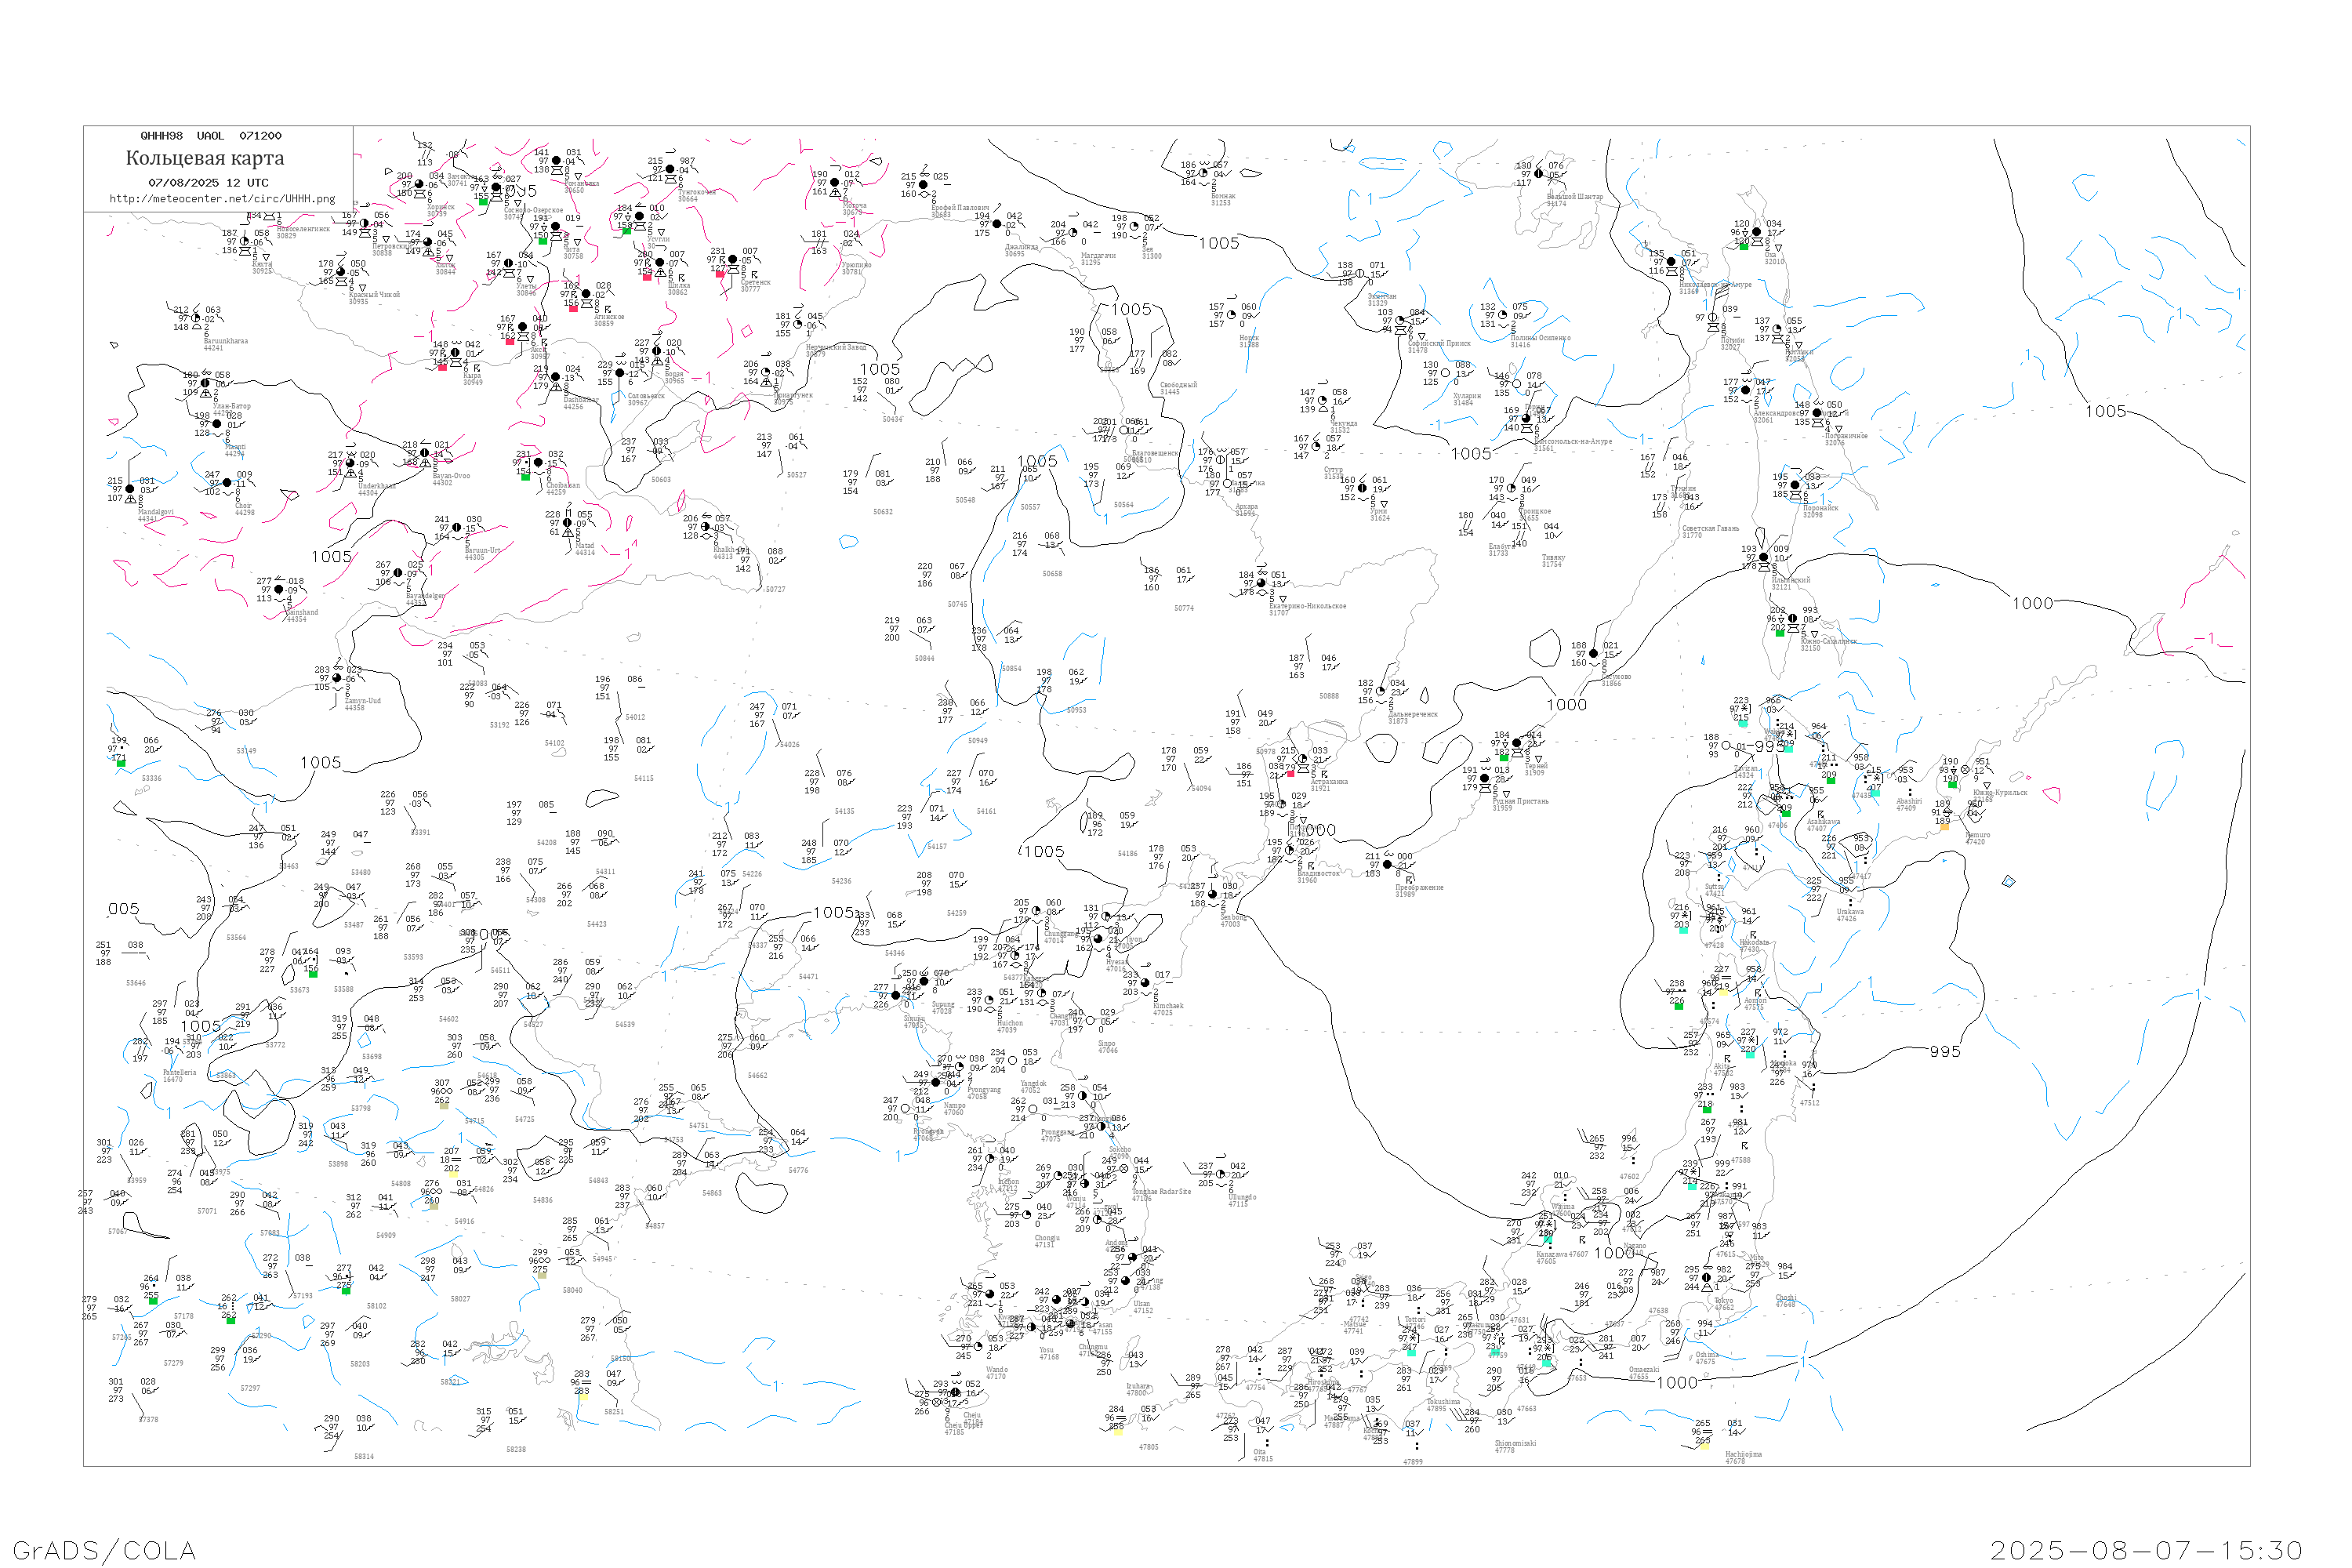Click the red square marker at Кыра

[442, 367]
